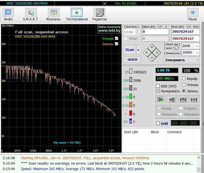The width and height of the screenshot is (204, 173).
Task: Select the Чтение radio button
Action: point(184,85)
